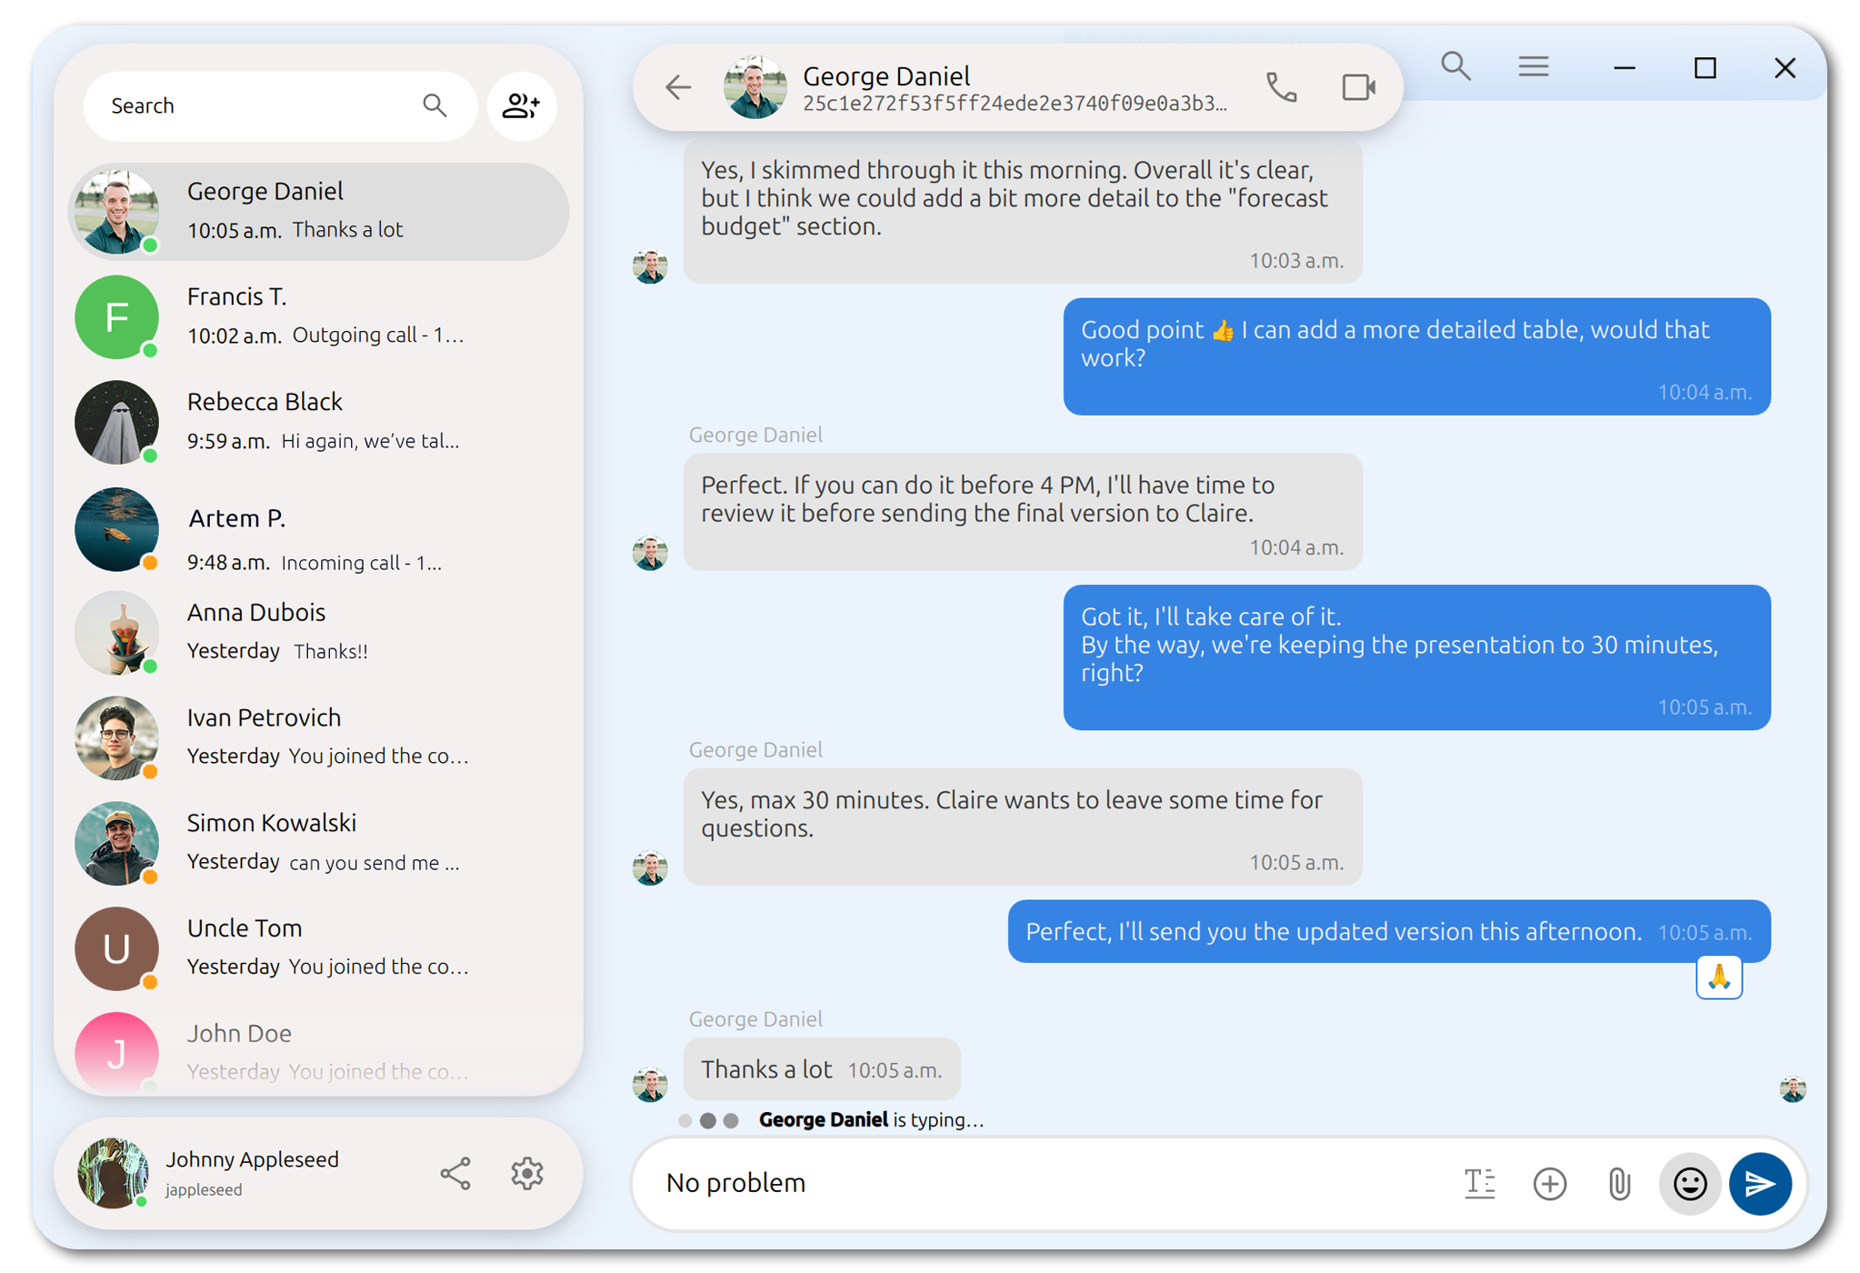Send the typed message
This screenshot has width=1860, height=1273.
(1760, 1183)
